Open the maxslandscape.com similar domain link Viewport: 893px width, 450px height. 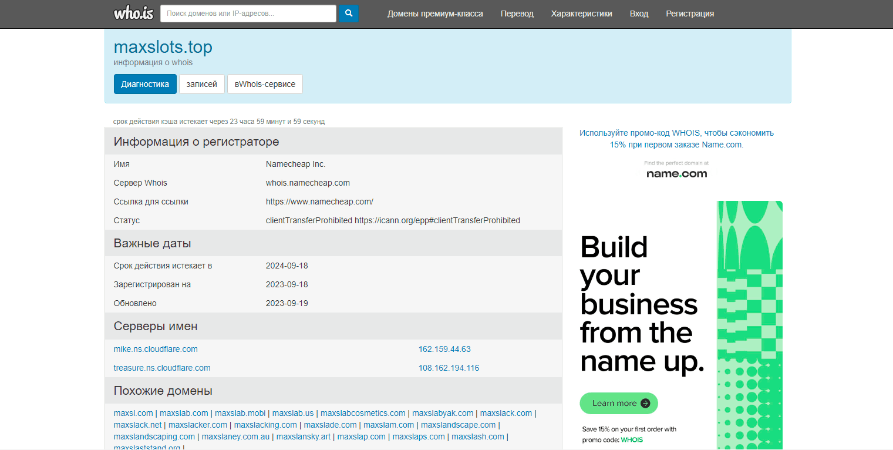coord(458,425)
